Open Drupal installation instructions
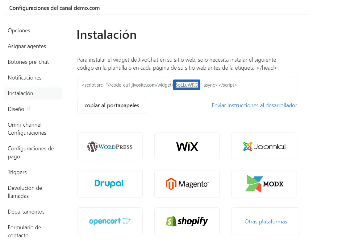 pyautogui.click(x=110, y=184)
